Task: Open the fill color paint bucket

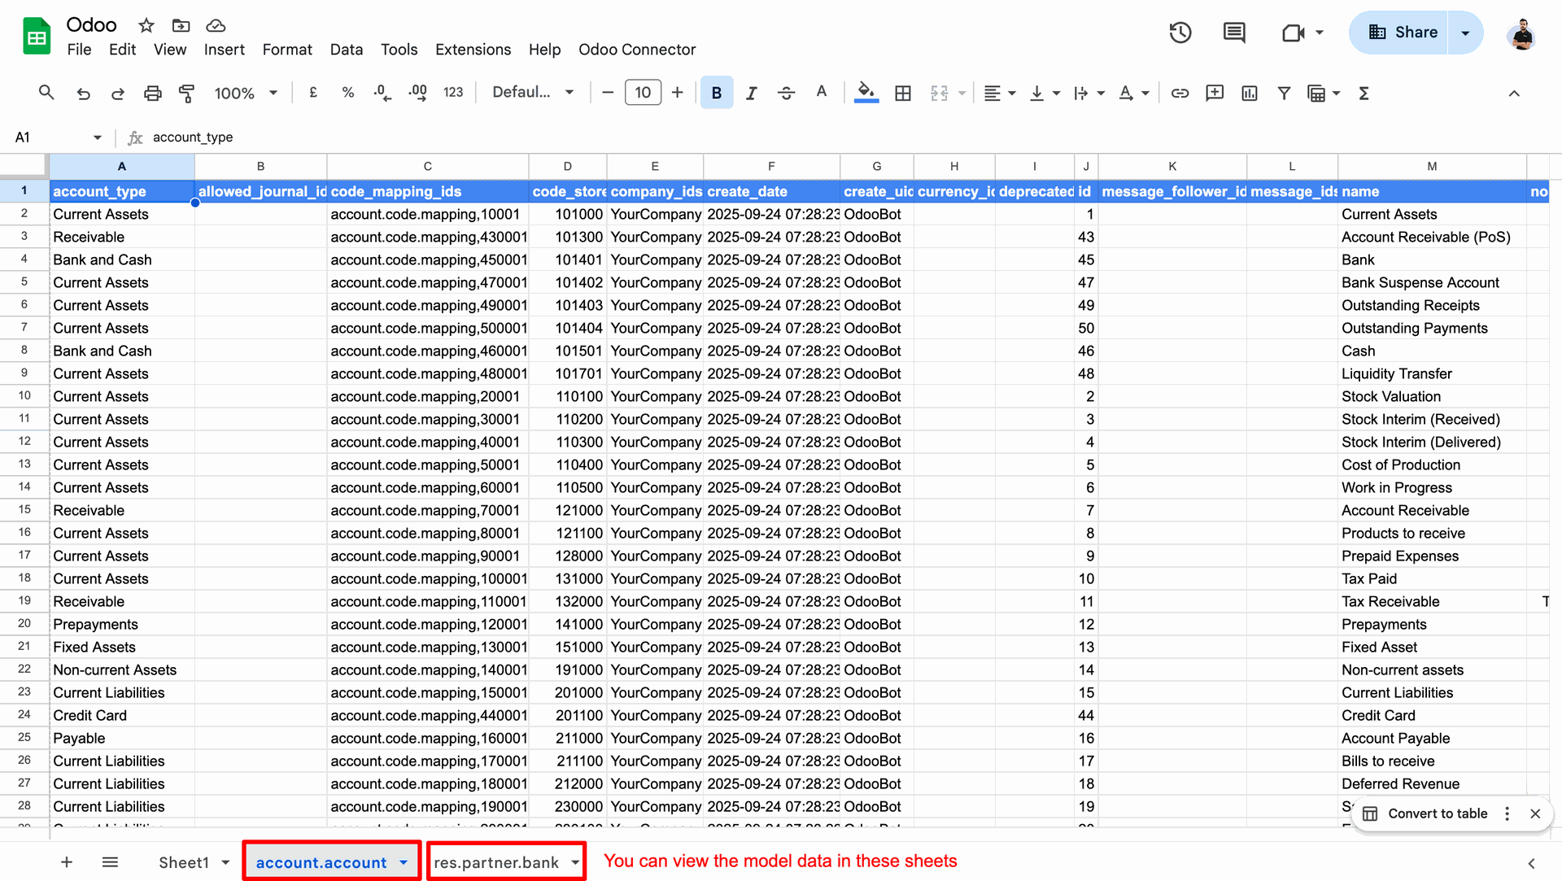Action: 866,93
